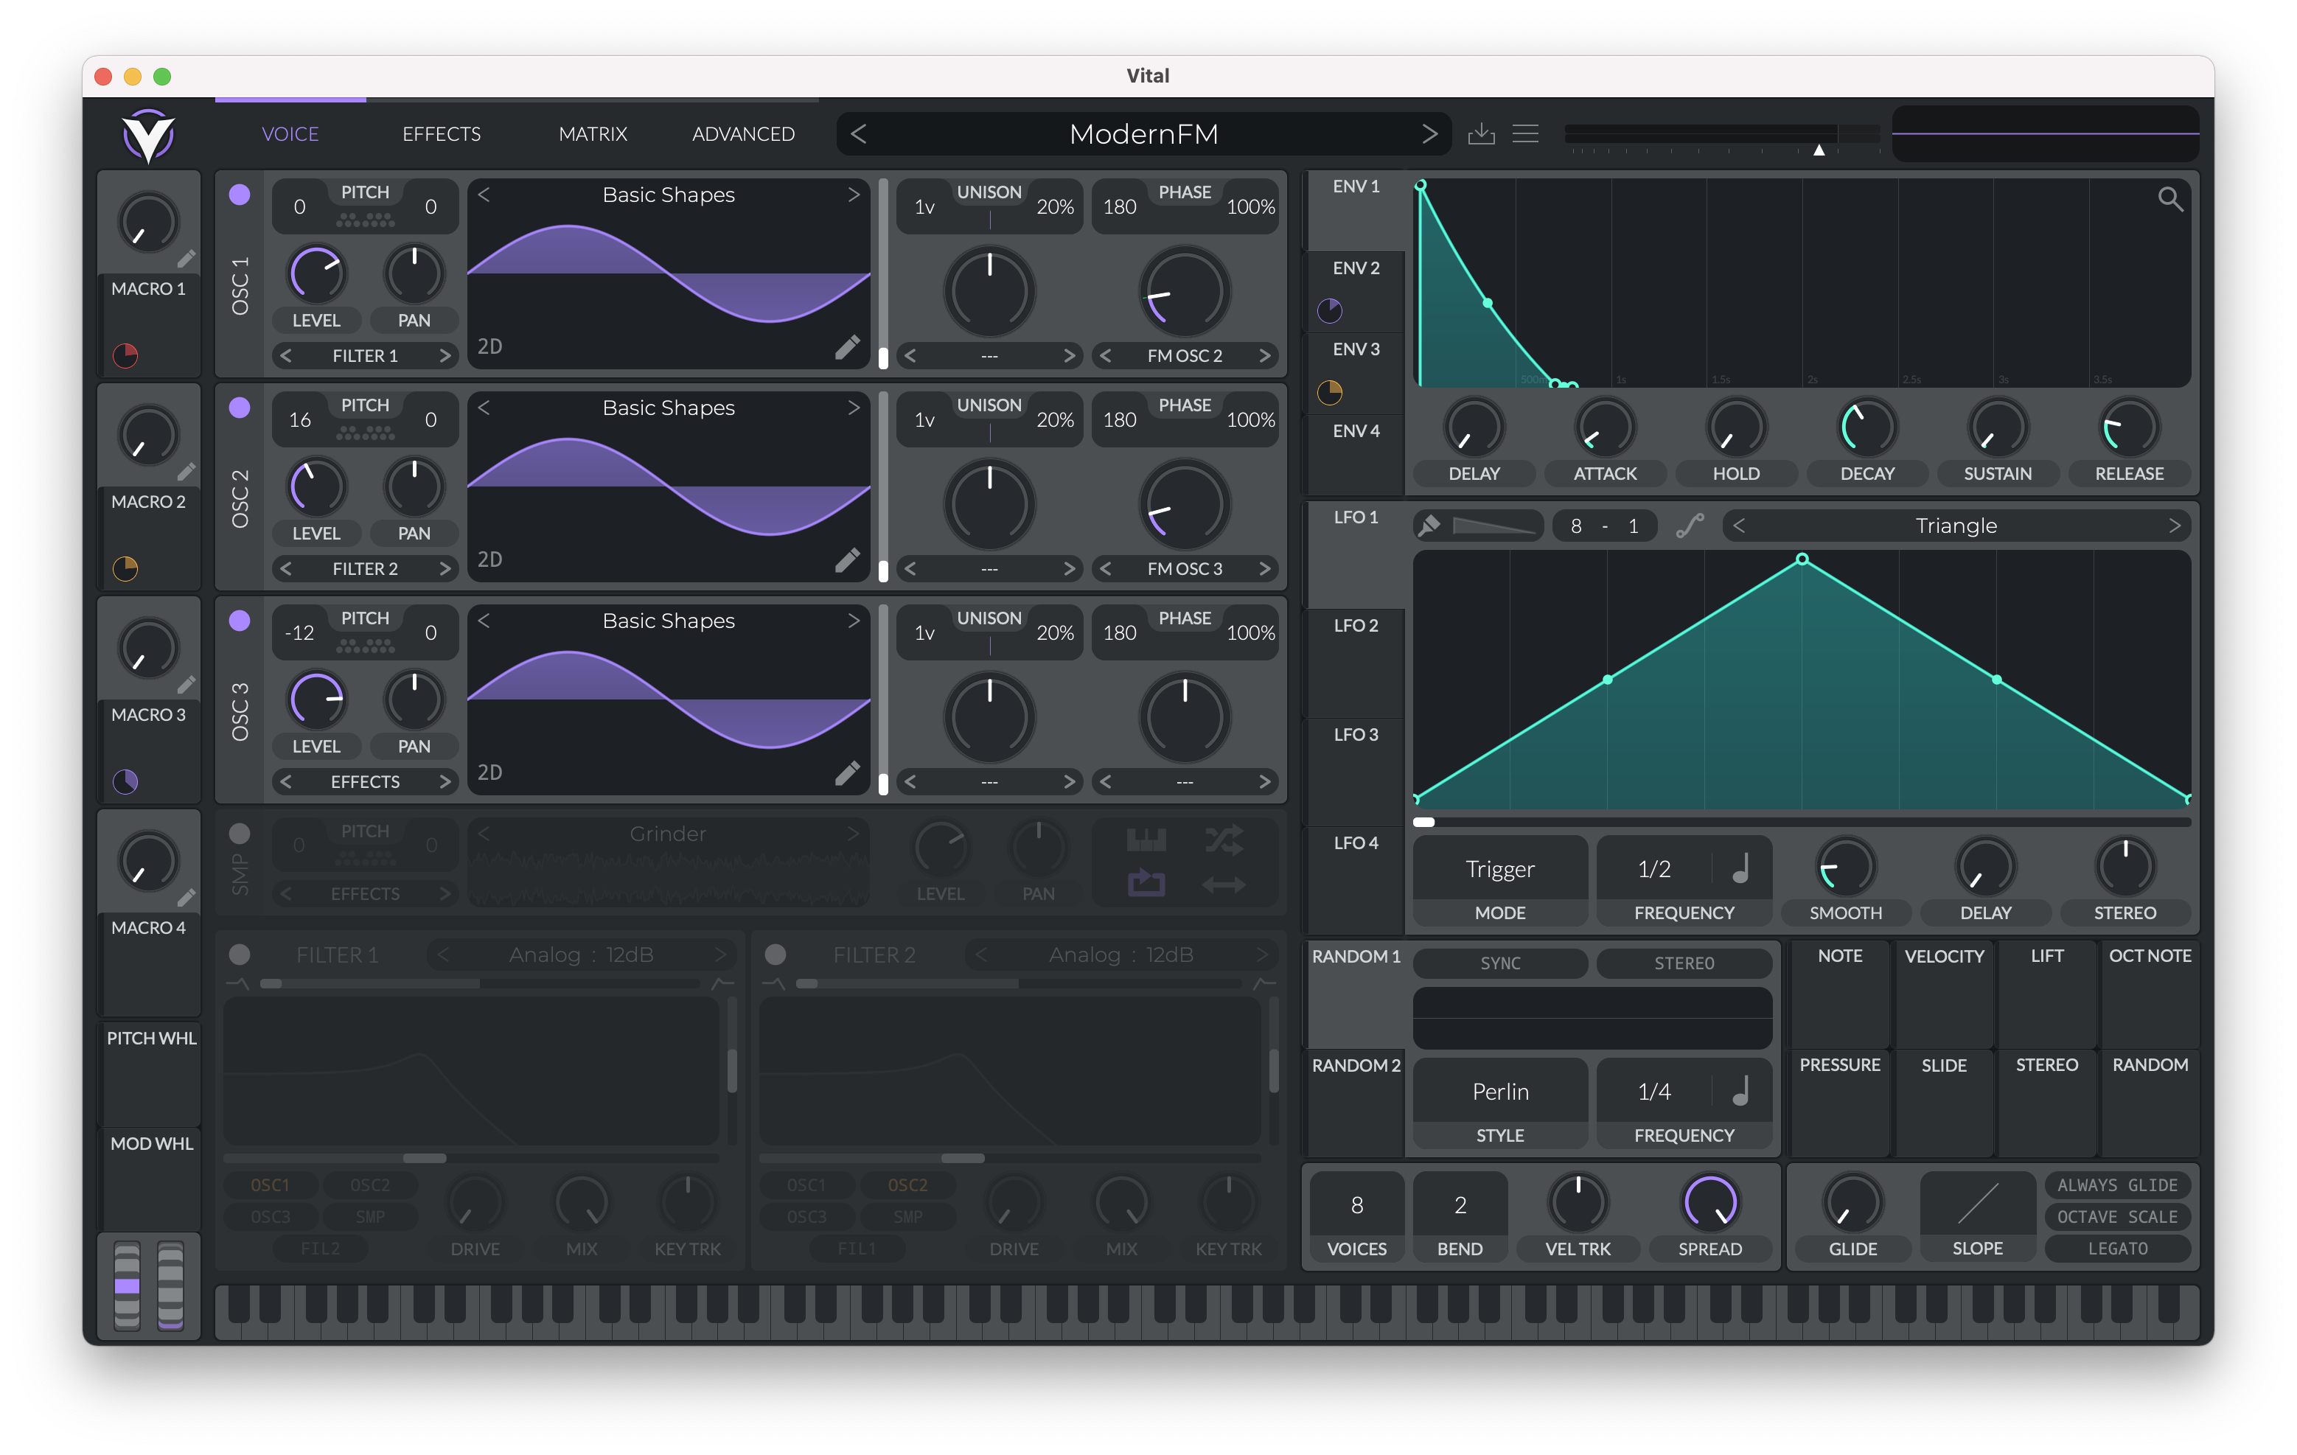Click the Vital logo icon
Screen dimensions: 2297x1455
[148, 136]
